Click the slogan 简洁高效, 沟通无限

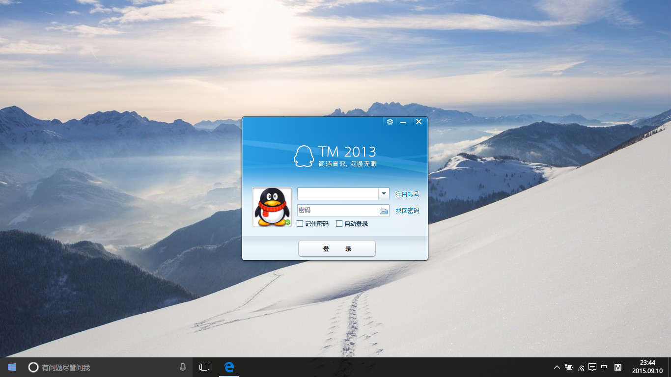(x=347, y=163)
